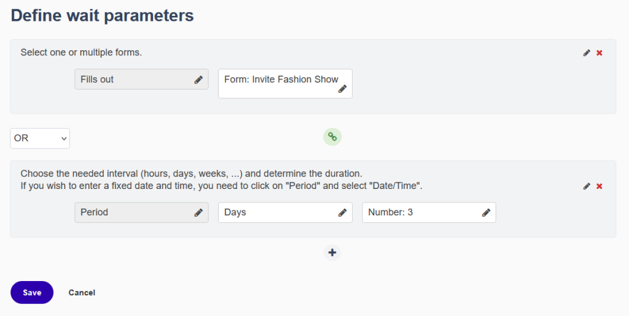The height and width of the screenshot is (316, 629).
Task: Choose the Days interval field
Action: coord(285,212)
